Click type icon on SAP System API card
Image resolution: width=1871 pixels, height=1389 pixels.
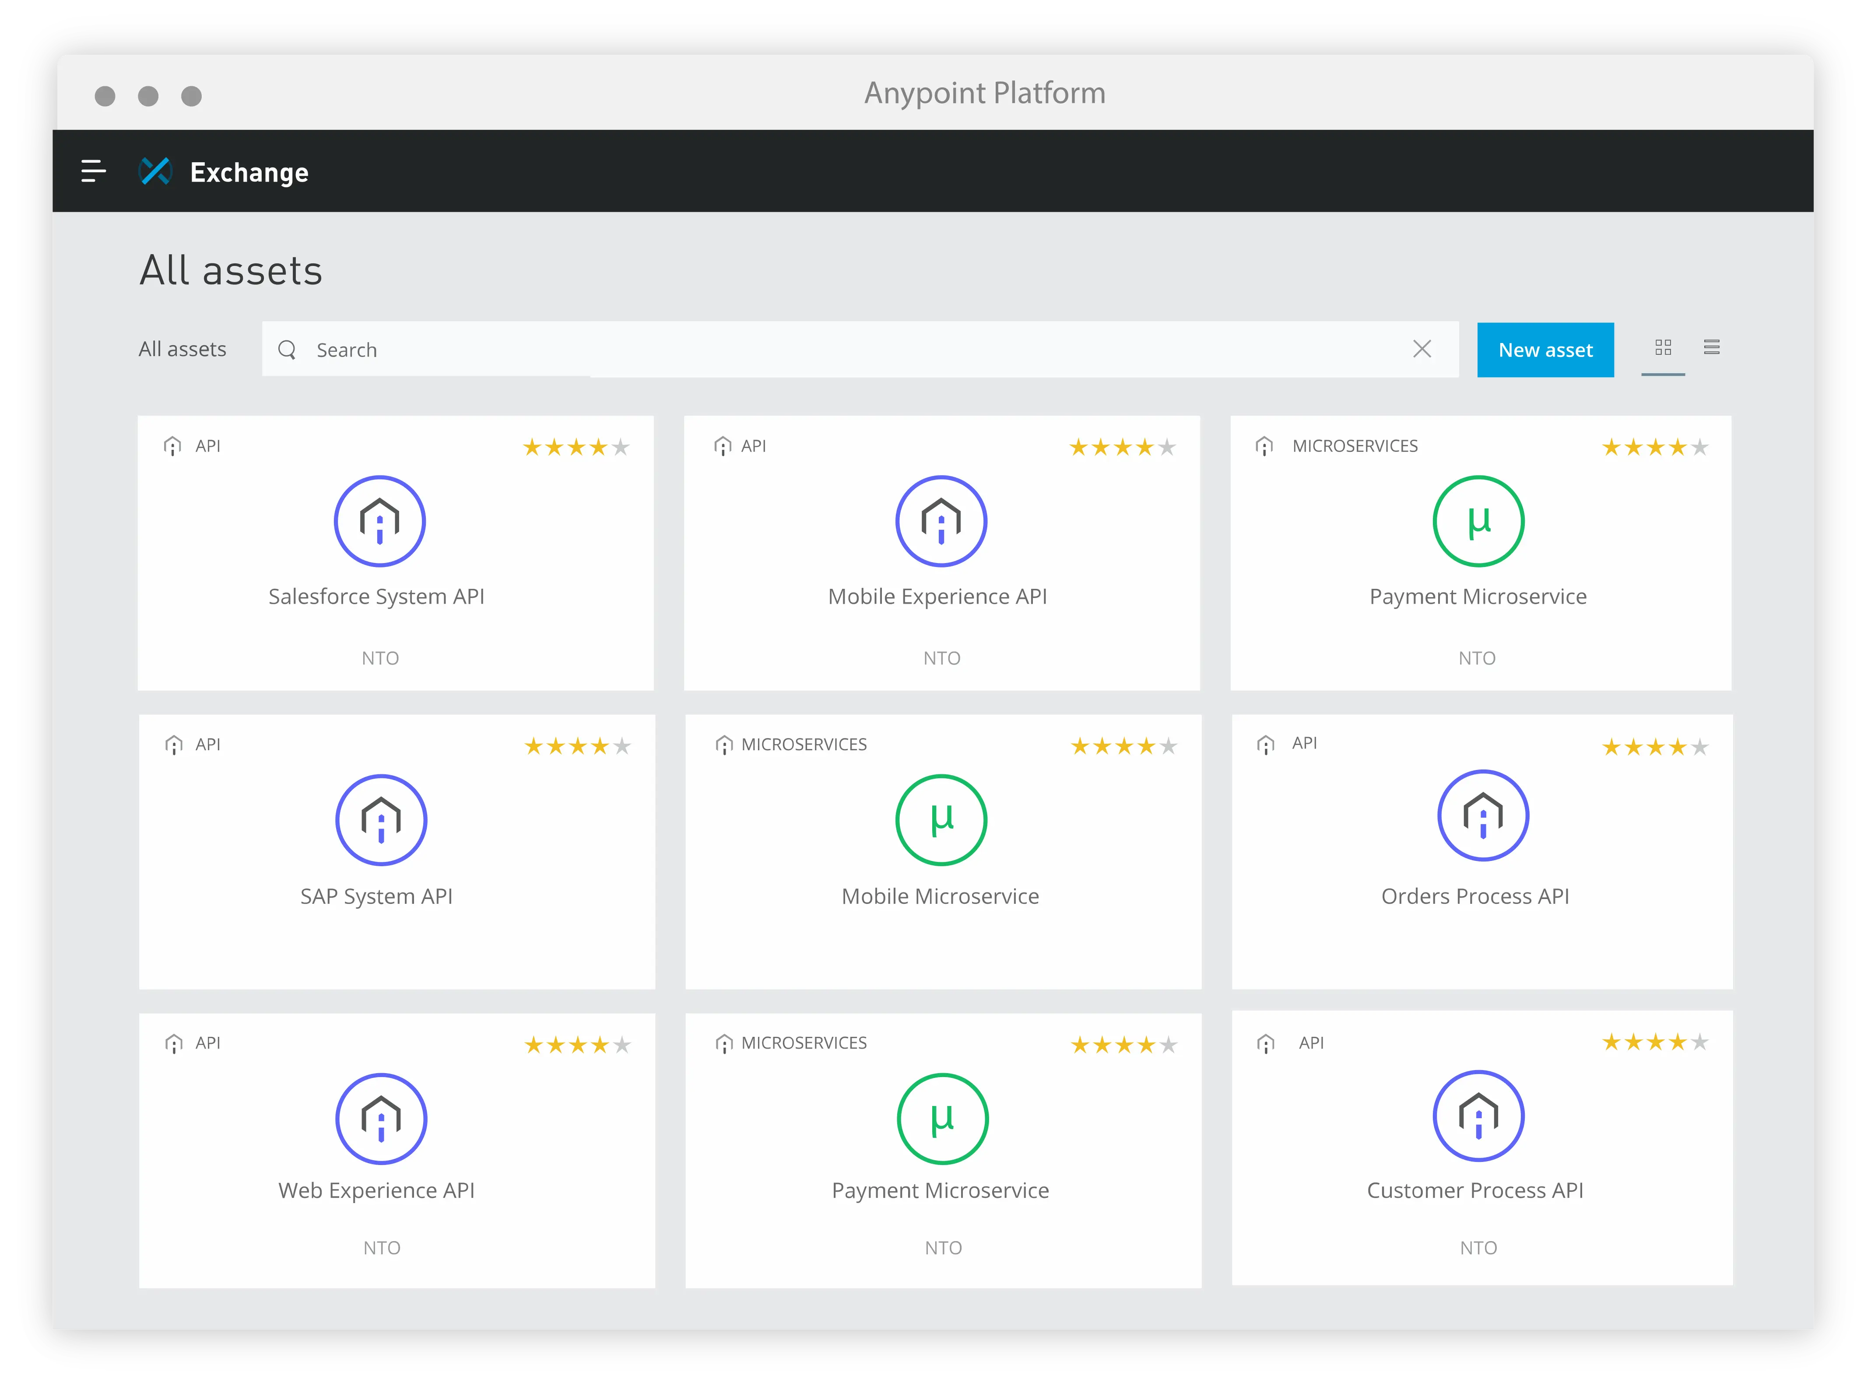[174, 745]
